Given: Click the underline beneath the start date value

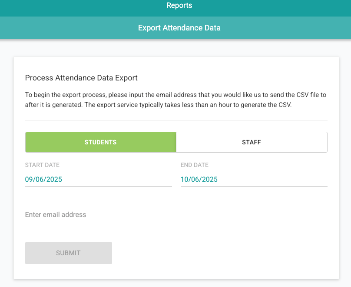Looking at the screenshot, I should (x=98, y=187).
